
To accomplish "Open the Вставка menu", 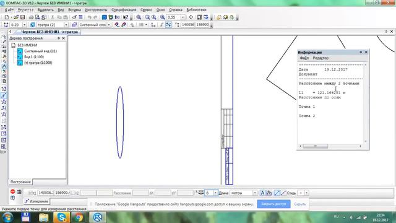I will [x=74, y=10].
